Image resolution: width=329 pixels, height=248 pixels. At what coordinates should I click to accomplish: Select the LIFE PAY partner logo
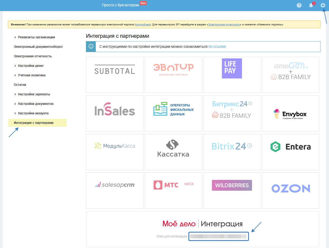(x=232, y=68)
